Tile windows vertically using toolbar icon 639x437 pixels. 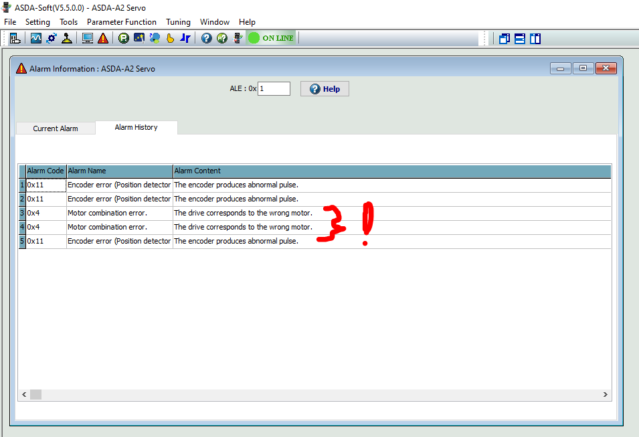click(x=535, y=38)
